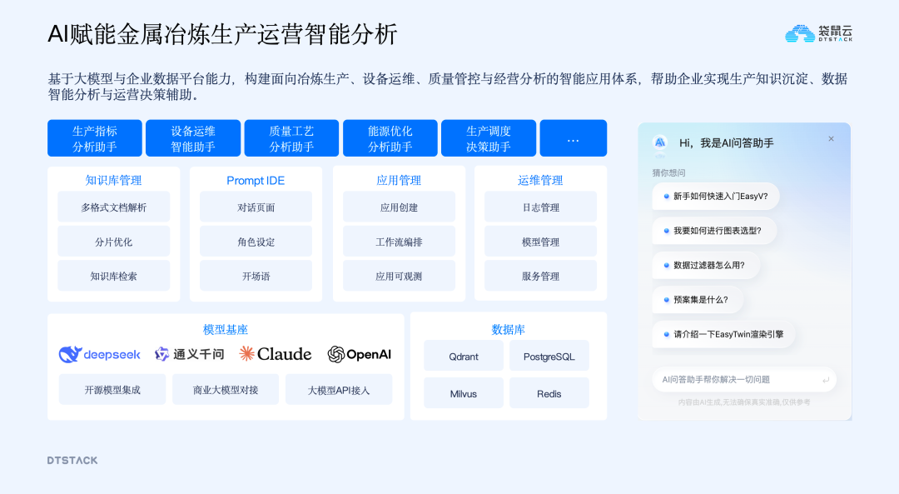Click the Tongyi Qianwen logo

click(161, 355)
